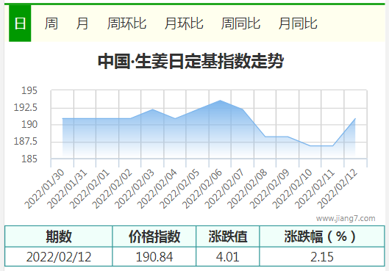Click the 2022/02/03 data point on chart
389x271 pixels.
click(x=152, y=109)
